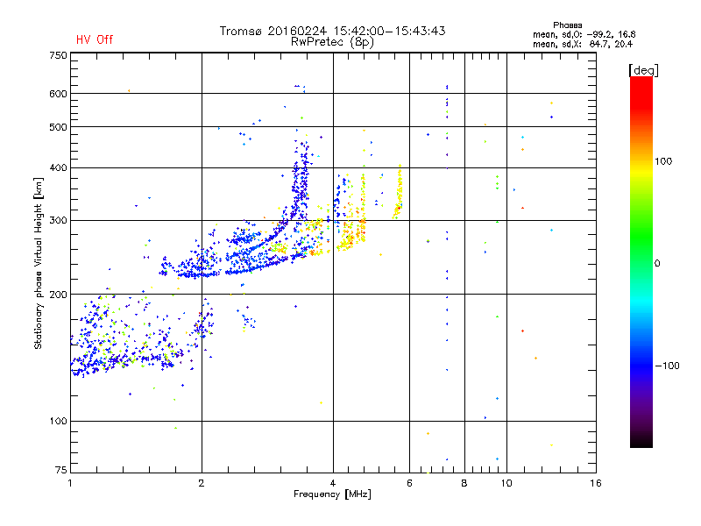Select 'mean, sd,X: 84.7, 20.4' text
This screenshot has height=526, width=701.
coord(583,44)
